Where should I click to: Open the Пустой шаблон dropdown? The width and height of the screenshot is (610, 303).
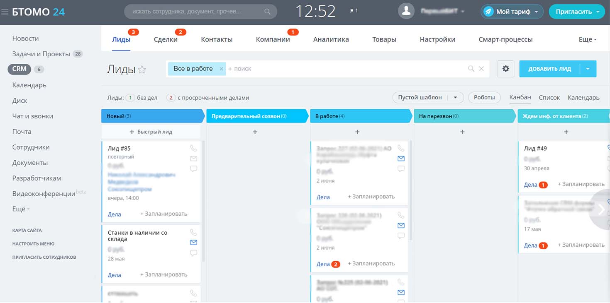pos(455,98)
